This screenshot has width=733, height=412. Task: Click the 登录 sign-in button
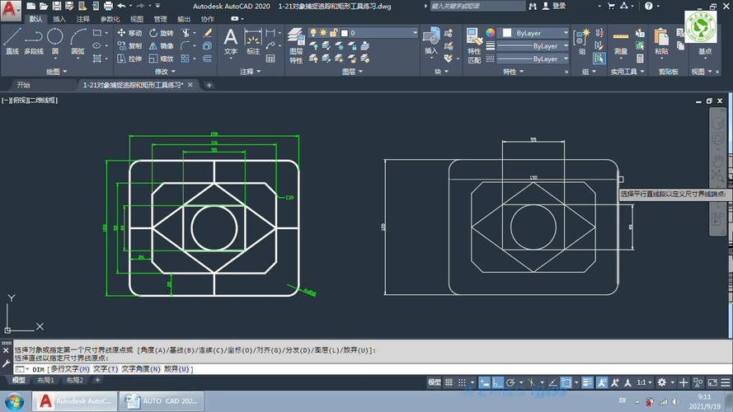click(x=554, y=6)
